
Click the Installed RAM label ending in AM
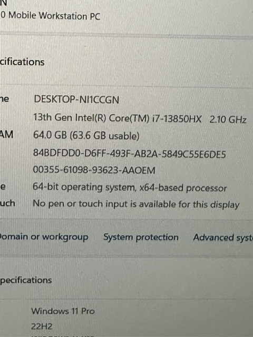pos(7,135)
